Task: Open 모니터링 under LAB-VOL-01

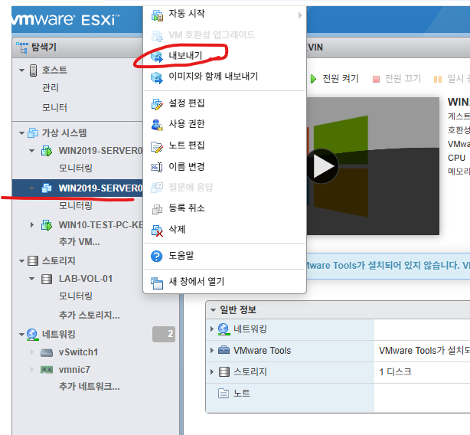Action: 76,296
